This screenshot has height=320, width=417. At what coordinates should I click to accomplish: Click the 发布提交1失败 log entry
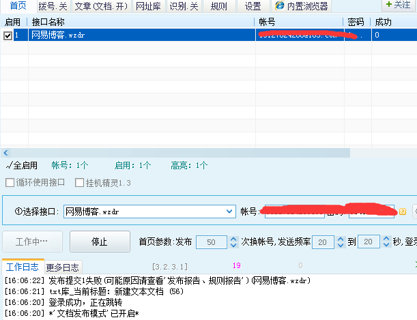(158, 280)
